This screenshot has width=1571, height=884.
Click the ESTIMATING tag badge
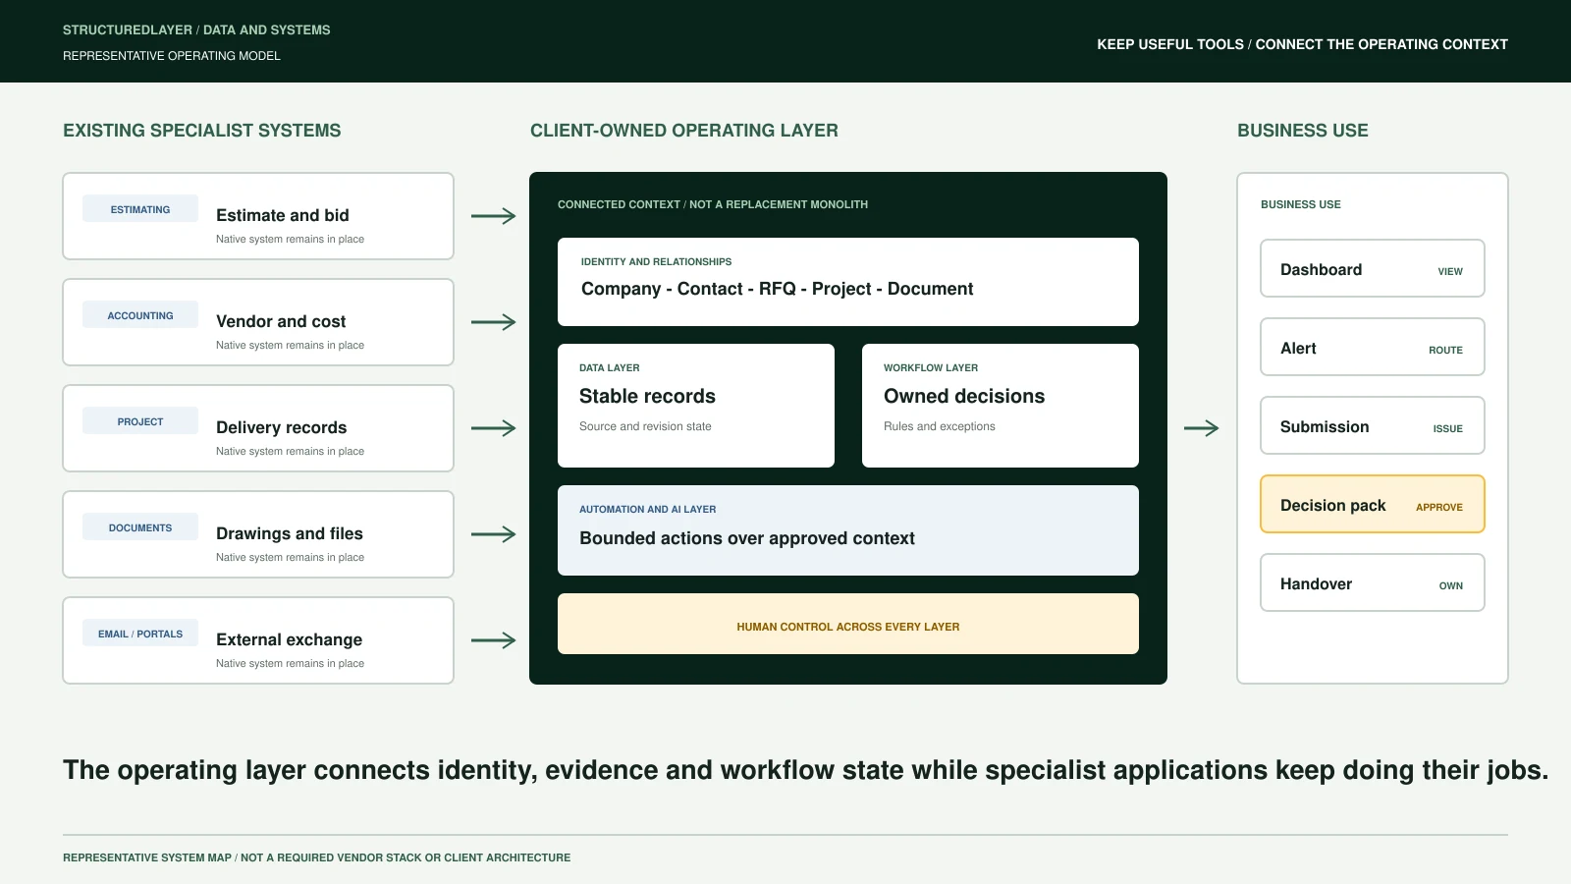click(x=140, y=209)
